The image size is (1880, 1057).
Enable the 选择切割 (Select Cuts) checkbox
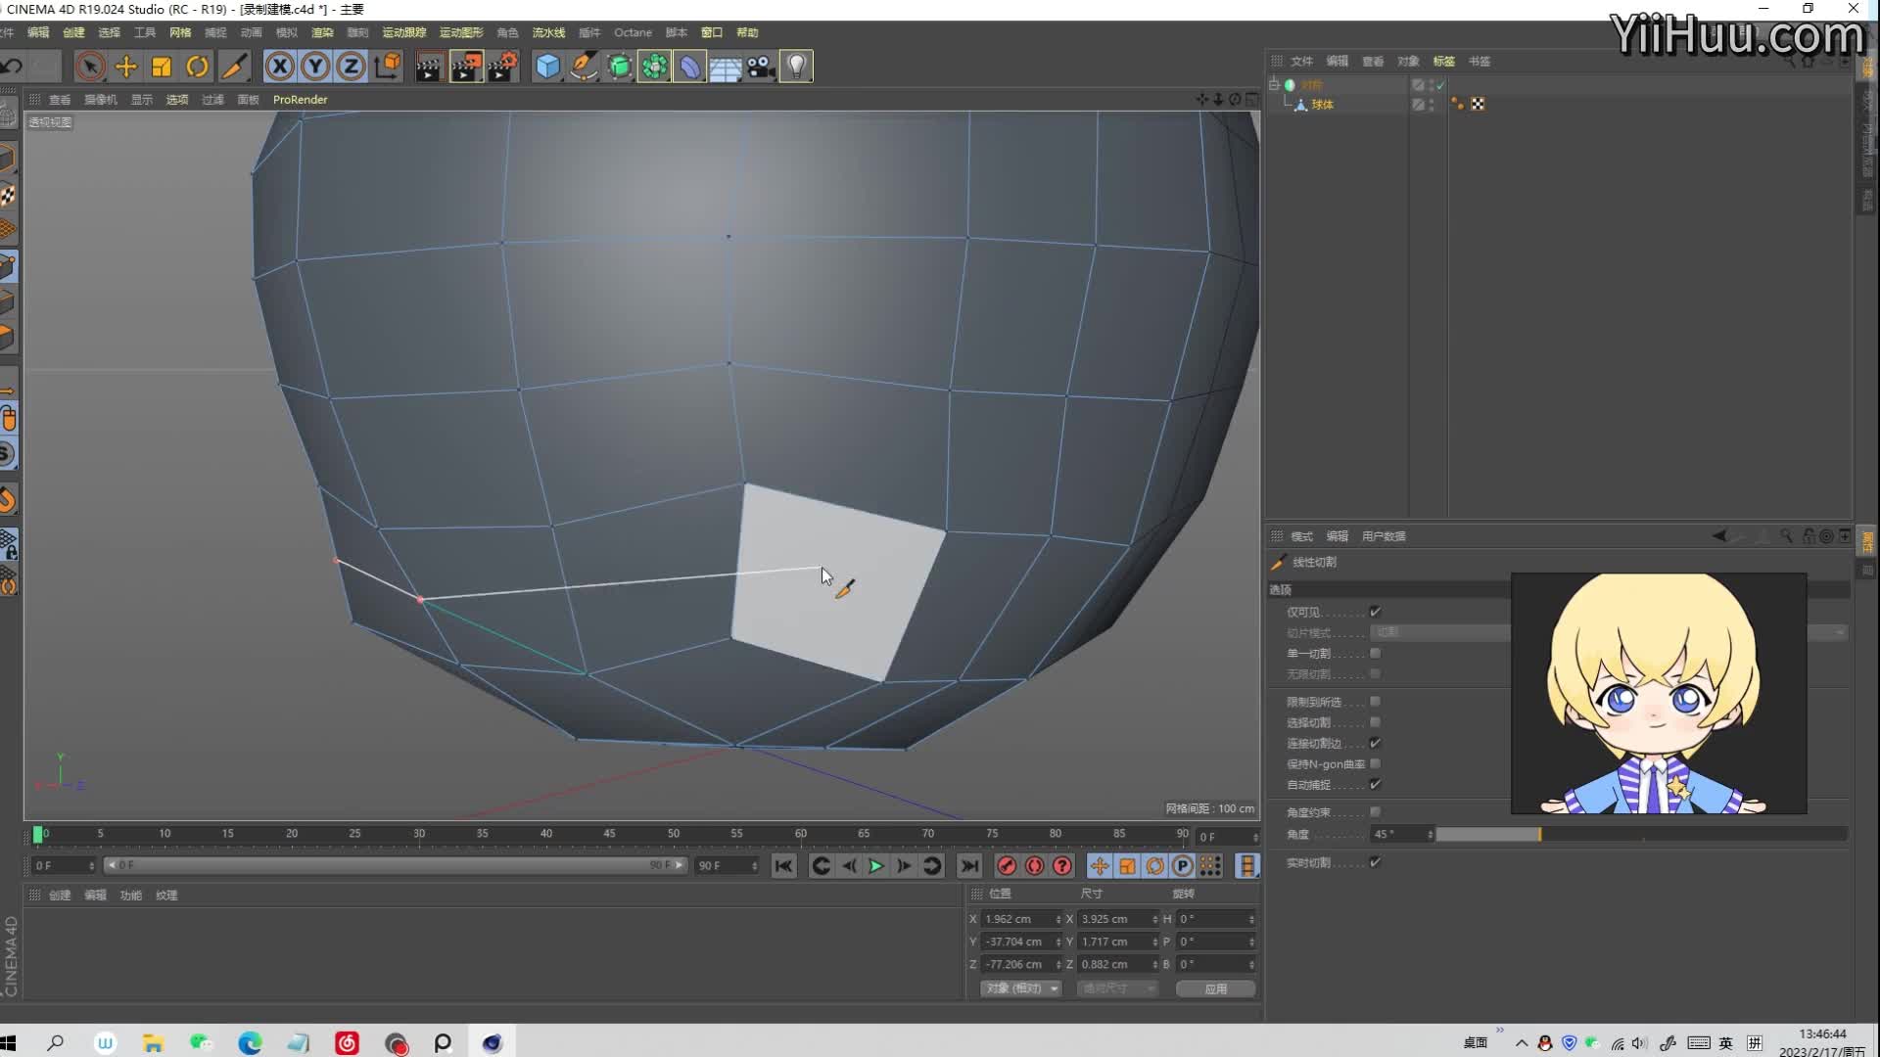(1375, 722)
